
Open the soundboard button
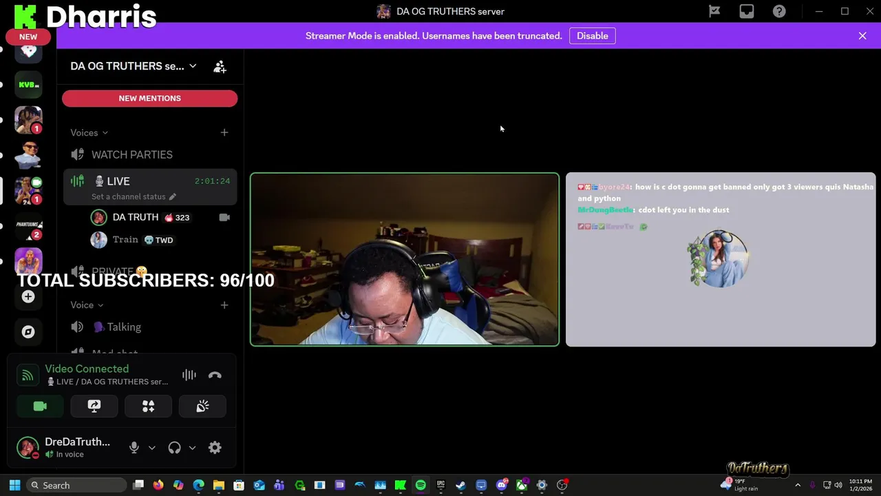[x=202, y=406]
